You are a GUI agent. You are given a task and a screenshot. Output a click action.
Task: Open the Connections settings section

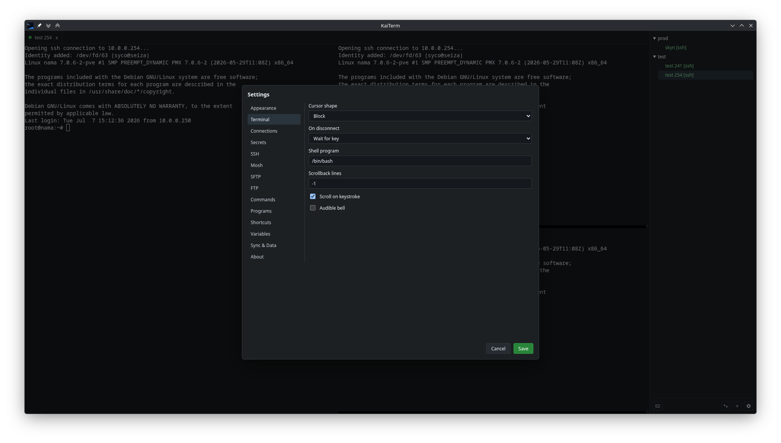point(274,131)
